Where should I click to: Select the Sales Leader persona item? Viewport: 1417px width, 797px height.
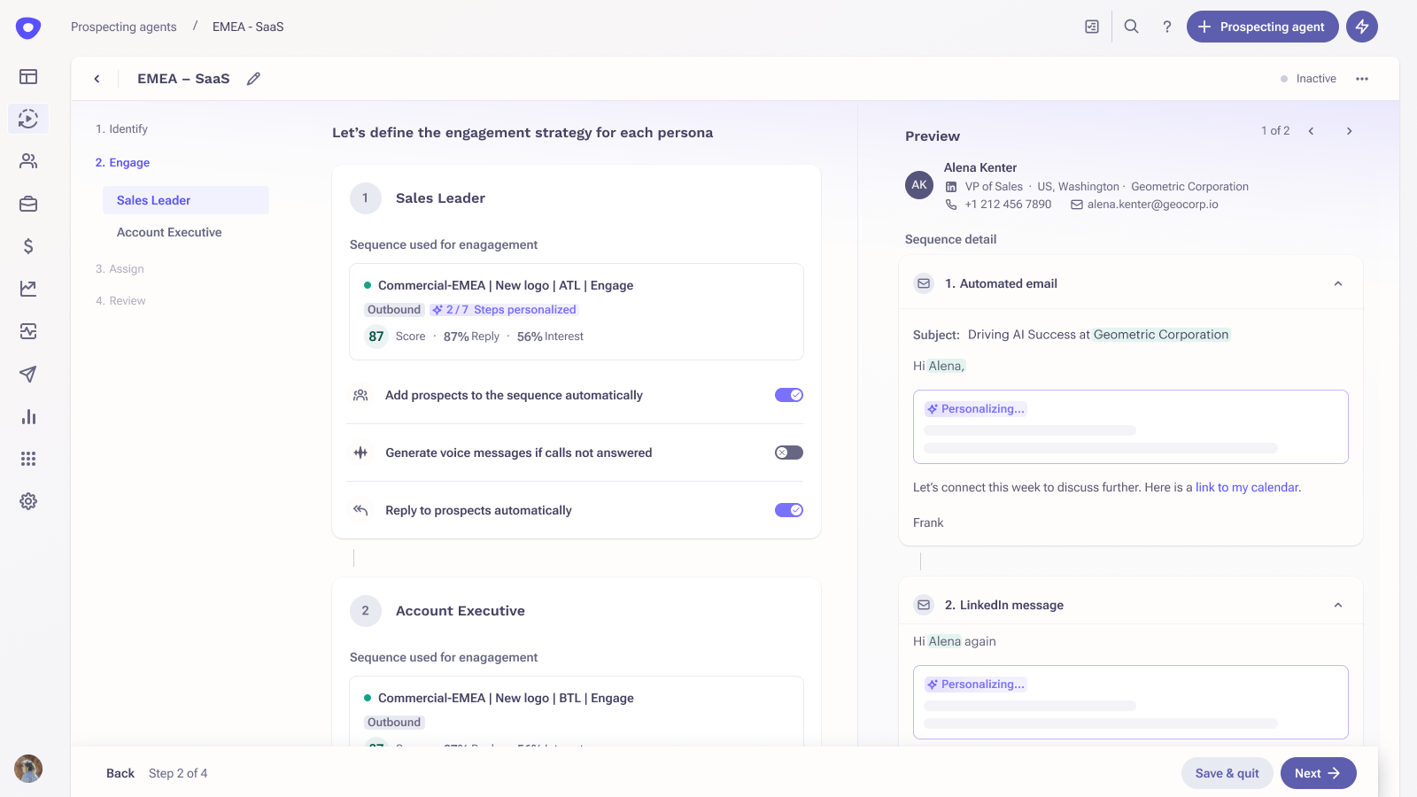click(186, 200)
